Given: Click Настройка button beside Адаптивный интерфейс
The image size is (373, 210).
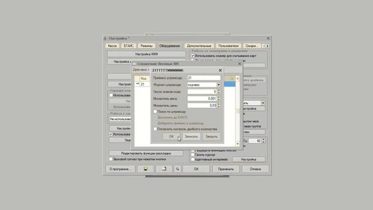Looking at the screenshot, I should click(249, 159).
